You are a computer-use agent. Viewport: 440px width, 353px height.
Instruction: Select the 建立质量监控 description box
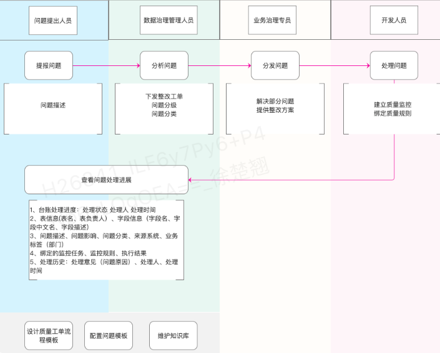coord(392,109)
